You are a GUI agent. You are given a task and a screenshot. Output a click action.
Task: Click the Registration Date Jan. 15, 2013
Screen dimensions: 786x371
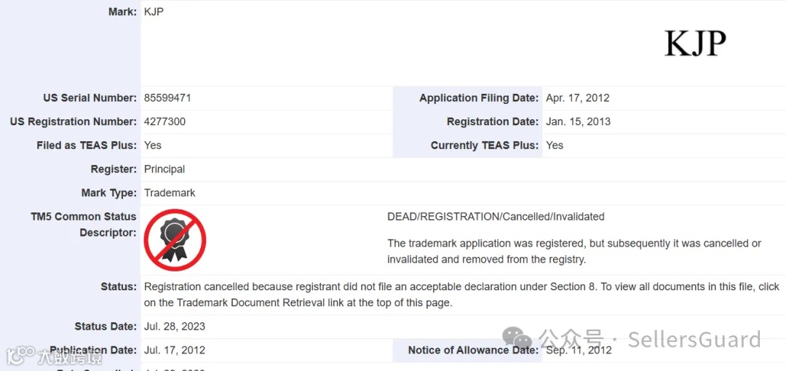pos(578,121)
